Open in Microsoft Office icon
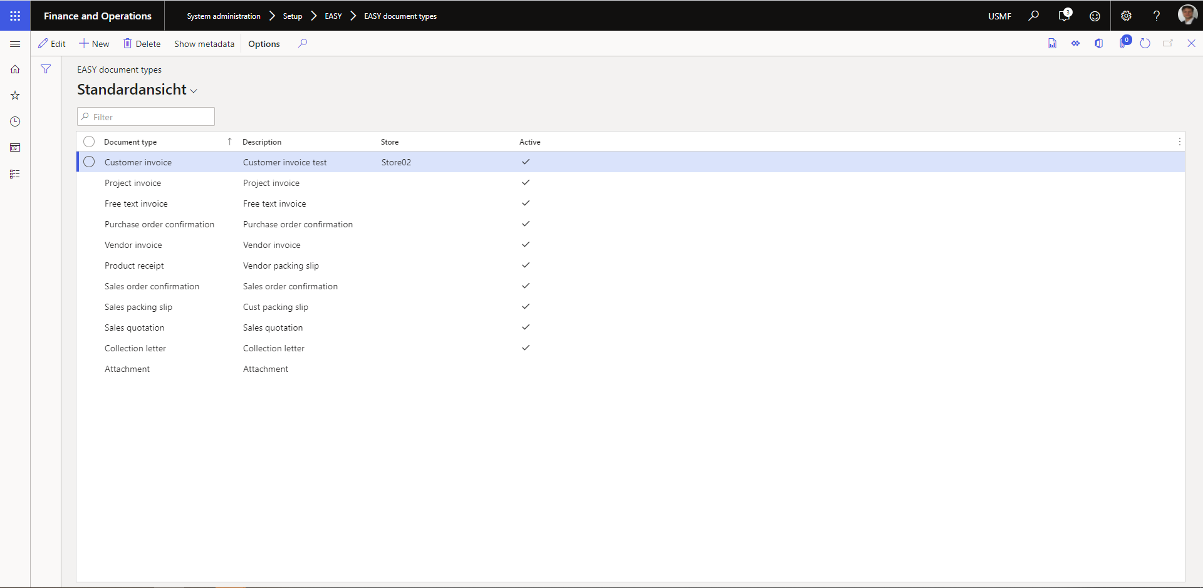Viewport: 1203px width, 588px height. 1098,43
